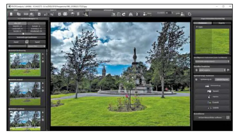Click the icon right of the film emulation dropdown
This screenshot has height=133, width=238.
click(x=228, y=70)
